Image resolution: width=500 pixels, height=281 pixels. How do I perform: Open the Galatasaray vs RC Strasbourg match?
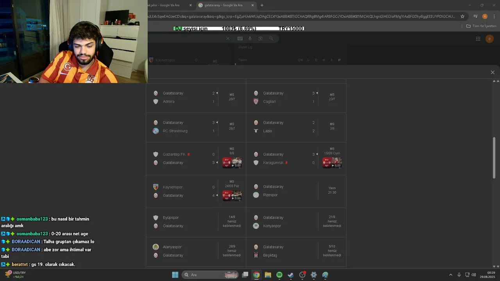196,127
